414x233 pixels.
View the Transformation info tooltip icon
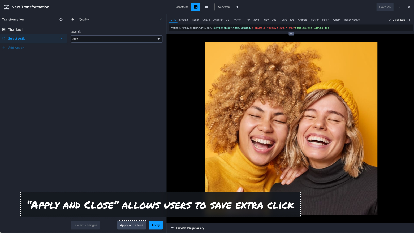(61, 19)
